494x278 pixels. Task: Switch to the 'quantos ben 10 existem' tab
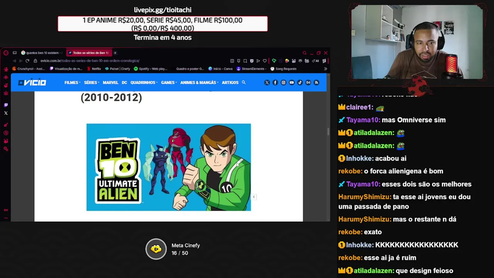(x=42, y=53)
